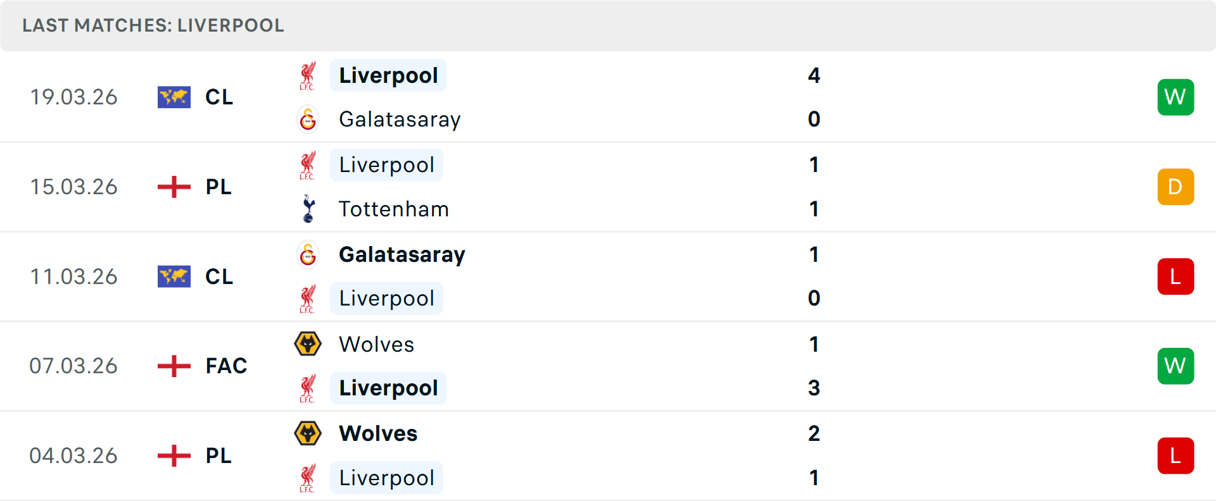This screenshot has width=1216, height=501.
Task: Select the PL competition label on 15.03.26
Action: pos(218,187)
